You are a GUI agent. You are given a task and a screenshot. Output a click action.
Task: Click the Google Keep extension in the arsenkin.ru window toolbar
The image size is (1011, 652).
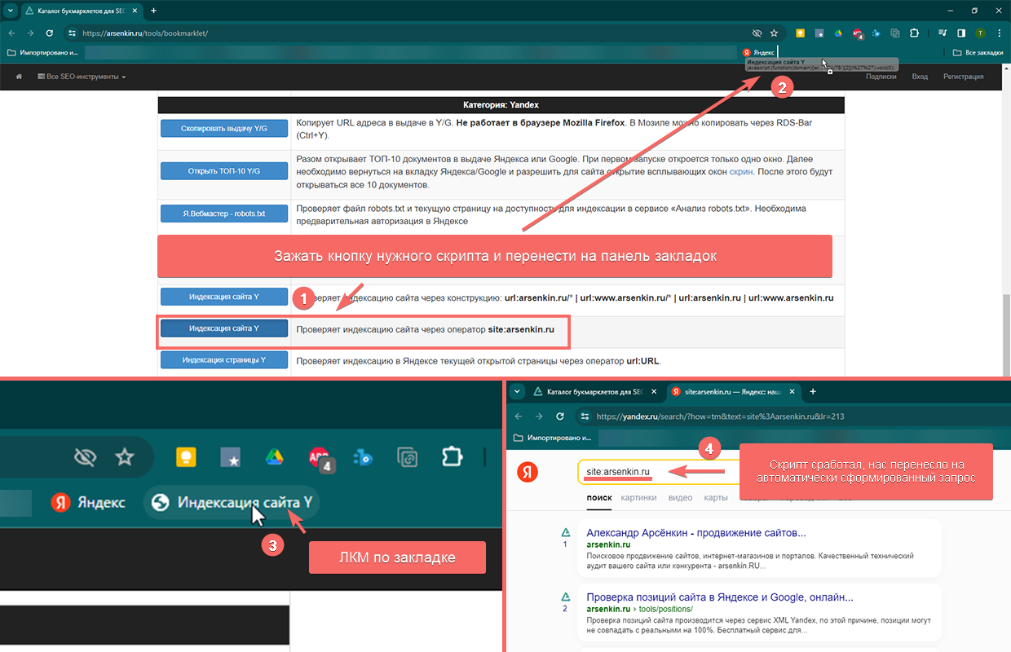[x=801, y=33]
